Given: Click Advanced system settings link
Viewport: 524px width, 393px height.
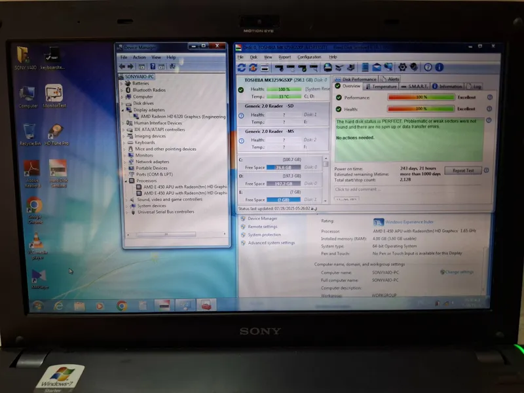Looking at the screenshot, I should 271,243.
